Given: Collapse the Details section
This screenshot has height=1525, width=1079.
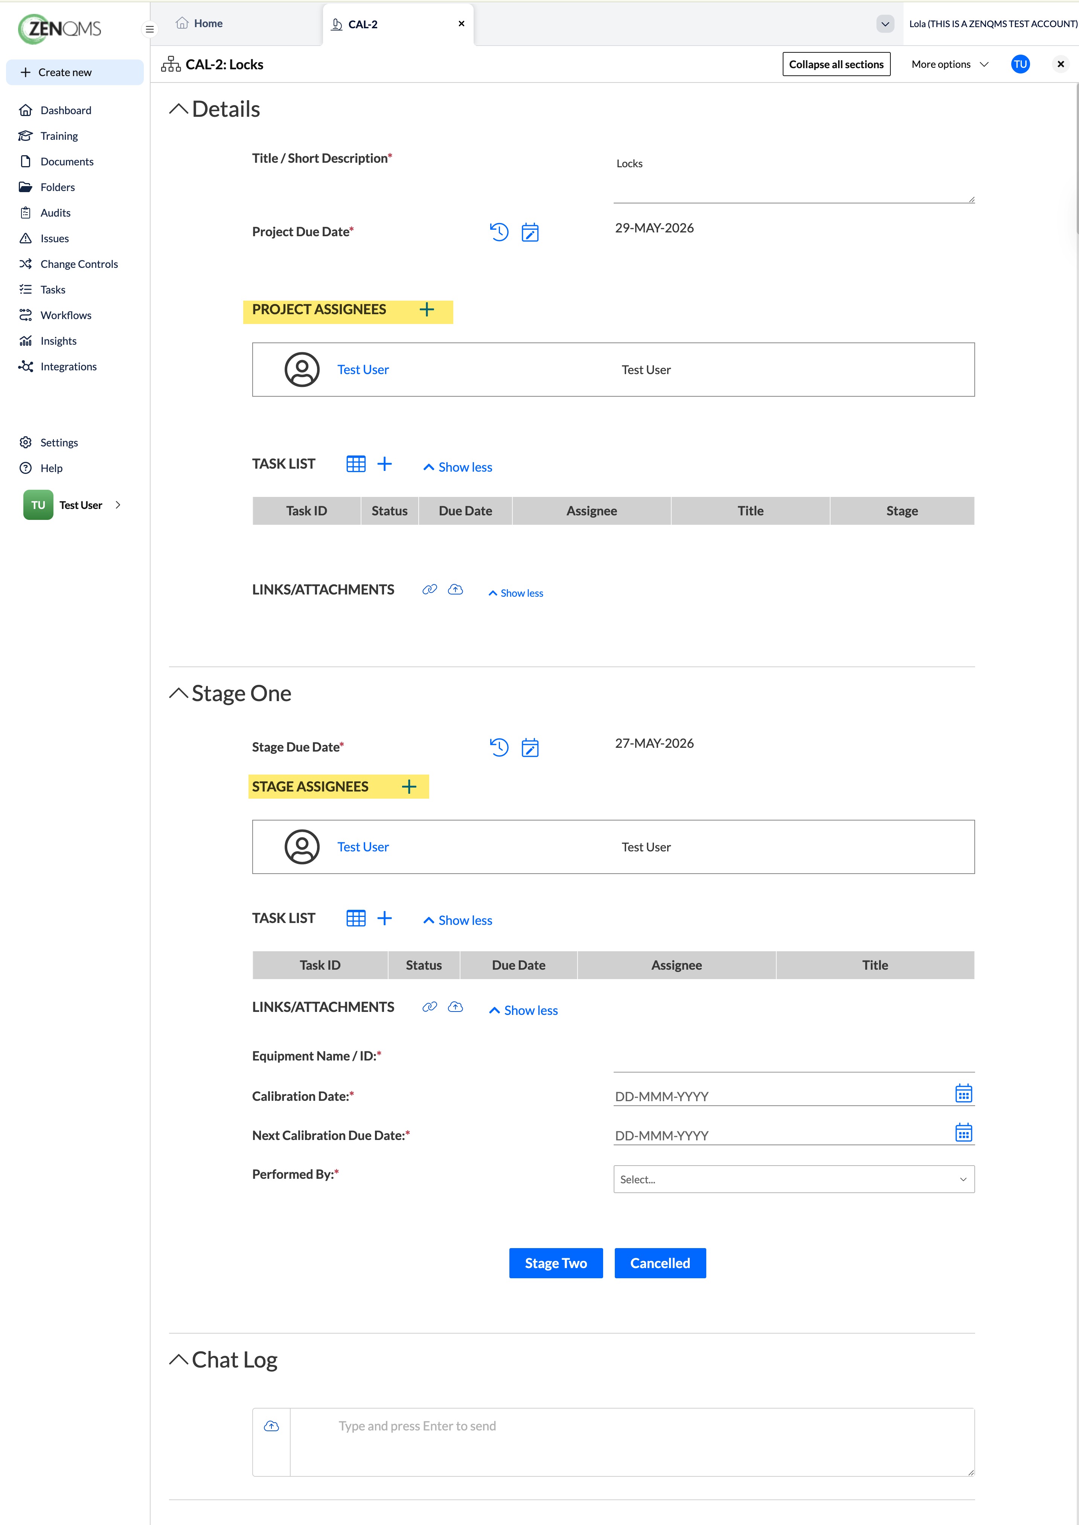Looking at the screenshot, I should point(178,109).
